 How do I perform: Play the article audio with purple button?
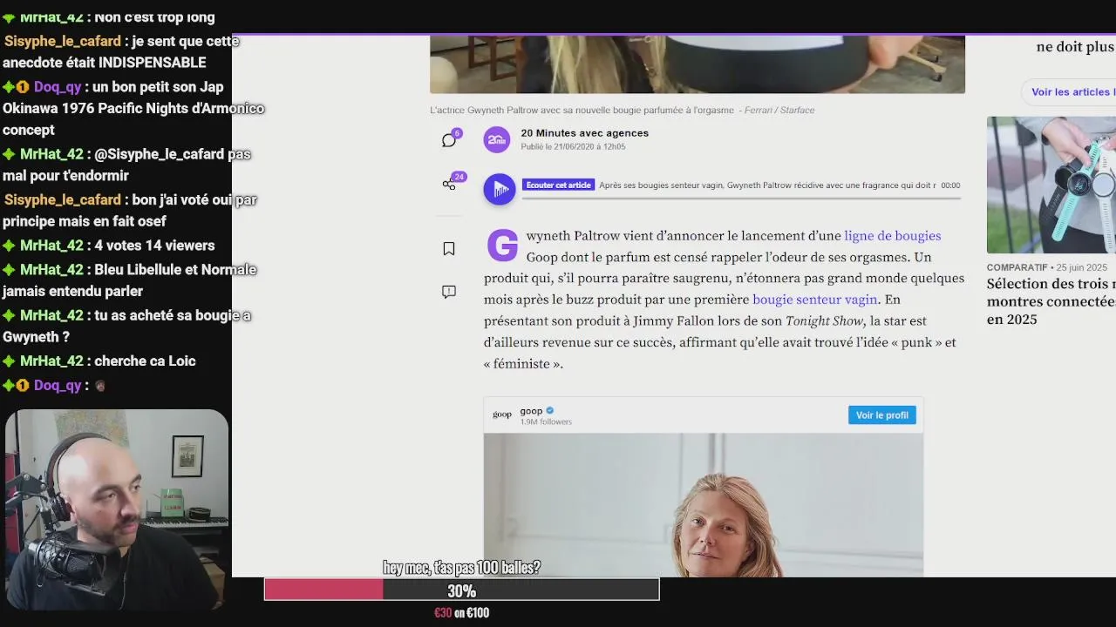point(500,189)
